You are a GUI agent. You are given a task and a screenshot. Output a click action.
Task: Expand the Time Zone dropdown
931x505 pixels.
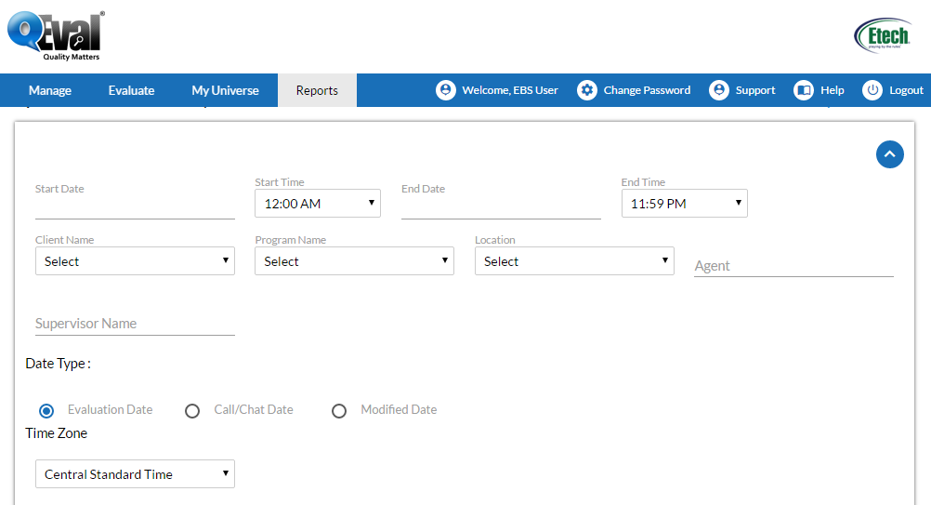click(135, 474)
